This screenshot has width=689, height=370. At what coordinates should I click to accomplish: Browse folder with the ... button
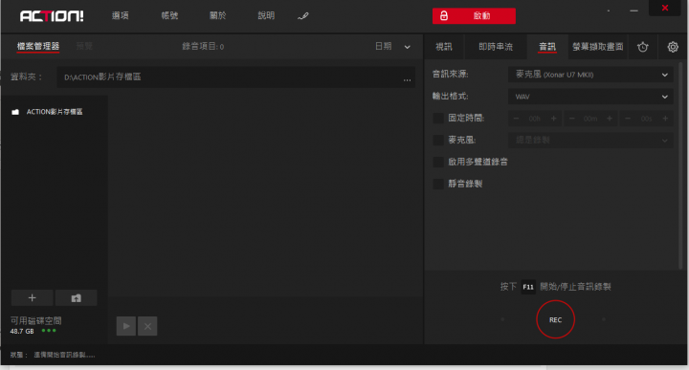(407, 79)
